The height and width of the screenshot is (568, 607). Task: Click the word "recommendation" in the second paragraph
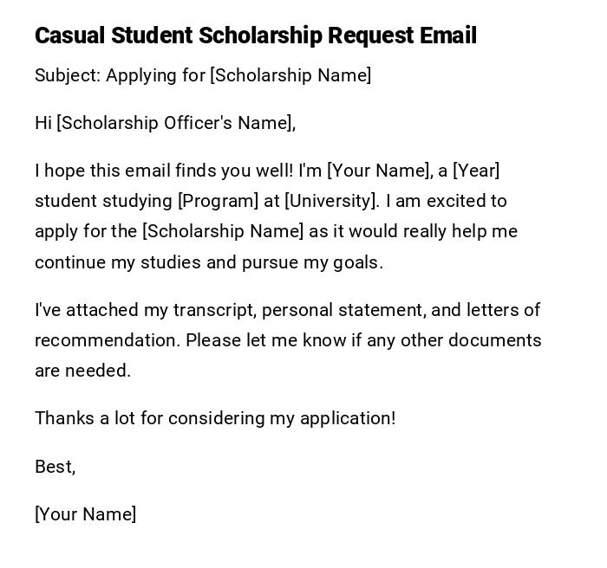(x=107, y=340)
